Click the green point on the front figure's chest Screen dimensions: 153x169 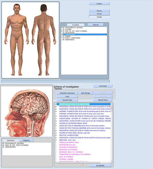click(x=17, y=22)
